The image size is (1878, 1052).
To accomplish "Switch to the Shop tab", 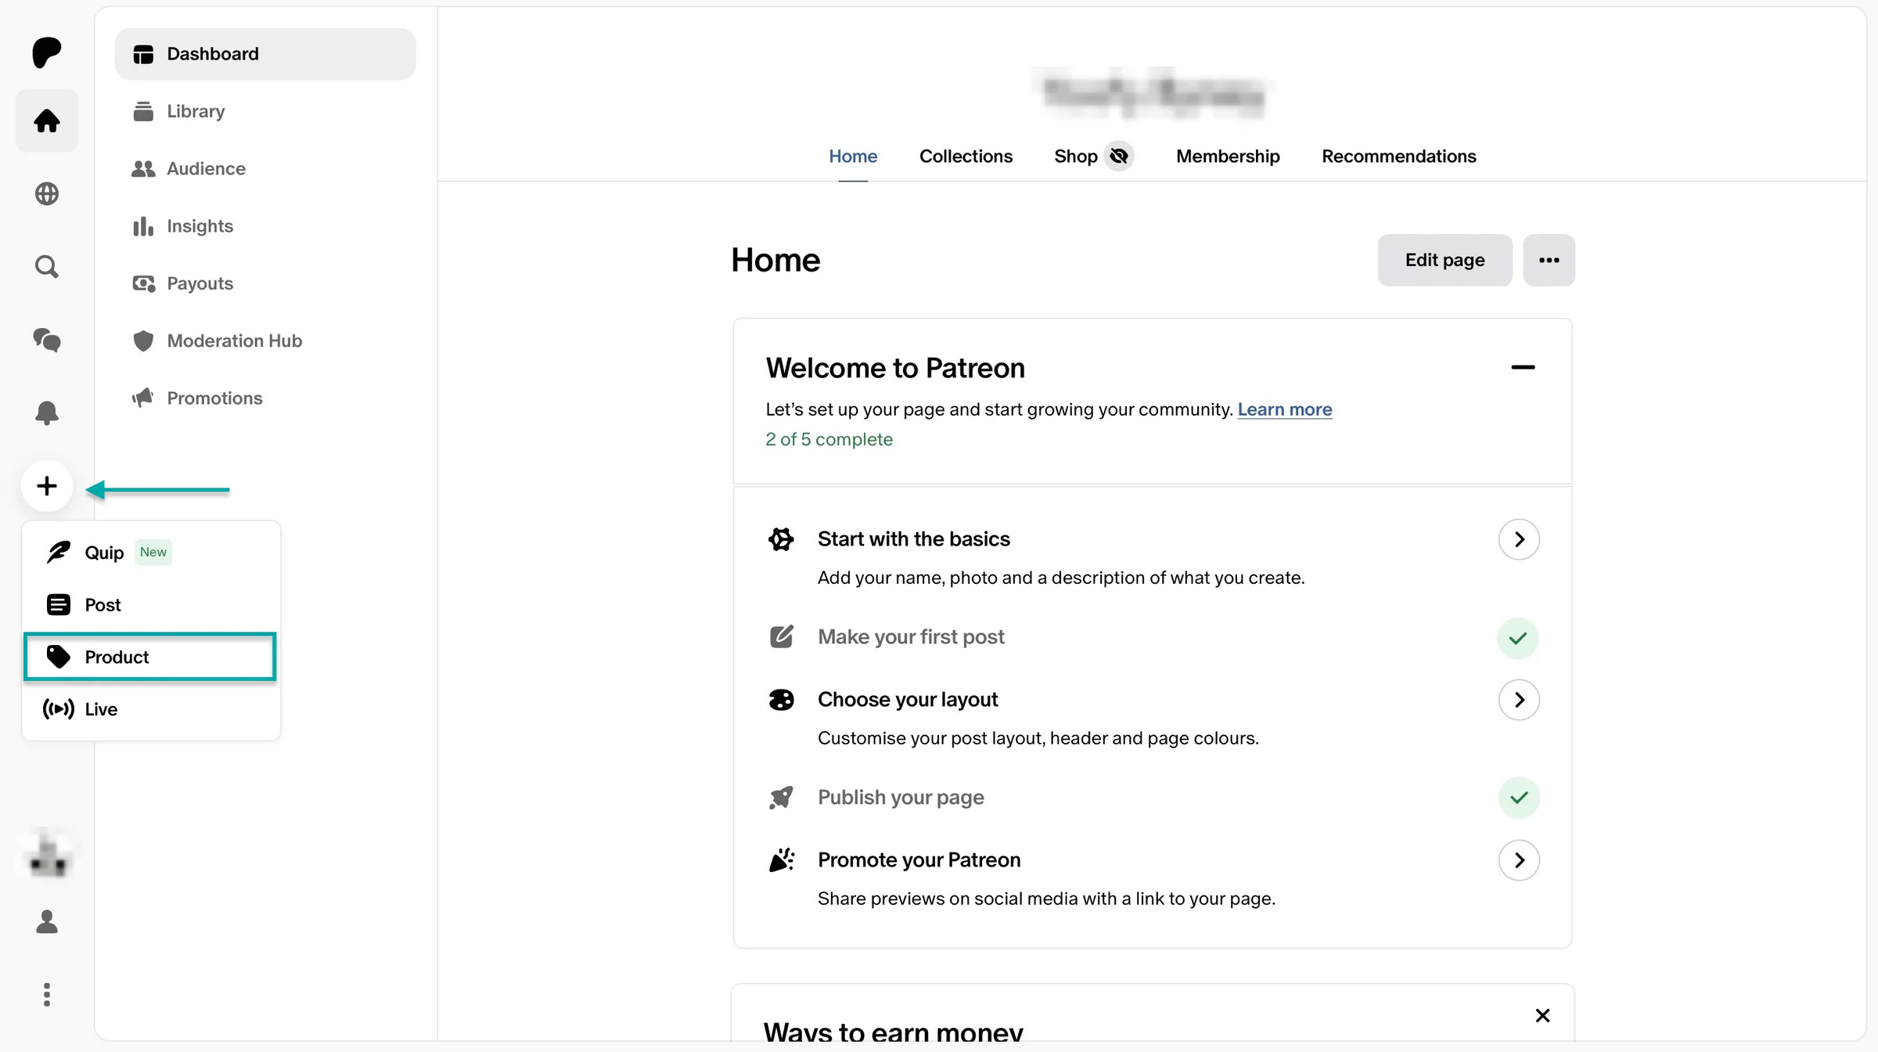I will (1075, 157).
